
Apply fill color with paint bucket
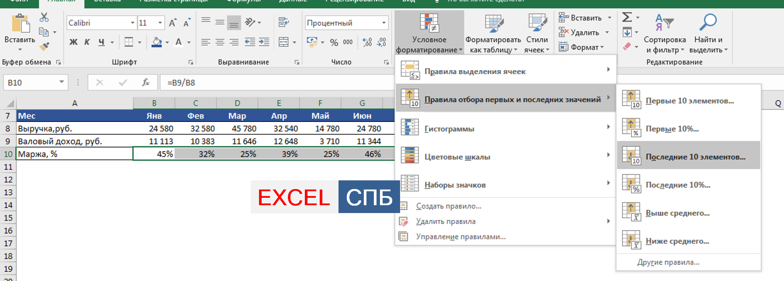[x=156, y=42]
